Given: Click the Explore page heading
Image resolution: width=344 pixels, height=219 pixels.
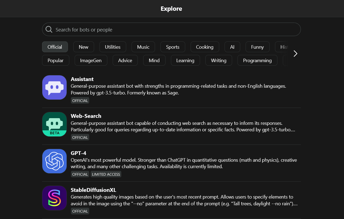Looking at the screenshot, I should tap(171, 9).
